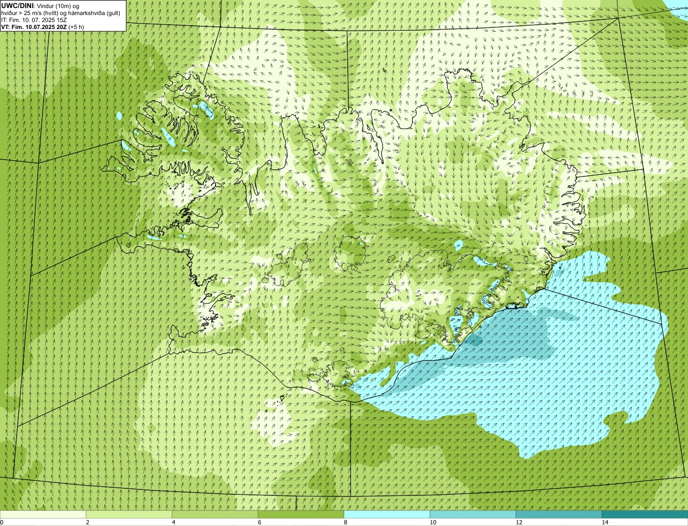
Task: Select the cyan 10–12 m/s legend segment
Action: (x=473, y=514)
